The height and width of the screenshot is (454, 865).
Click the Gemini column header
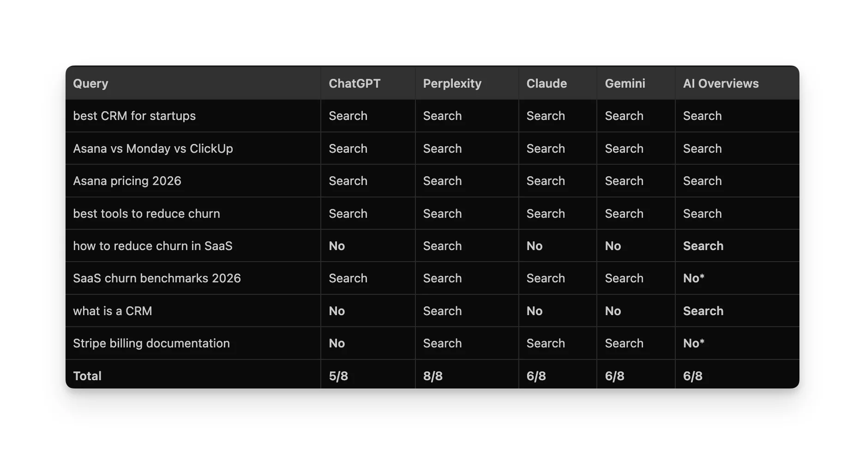(625, 84)
